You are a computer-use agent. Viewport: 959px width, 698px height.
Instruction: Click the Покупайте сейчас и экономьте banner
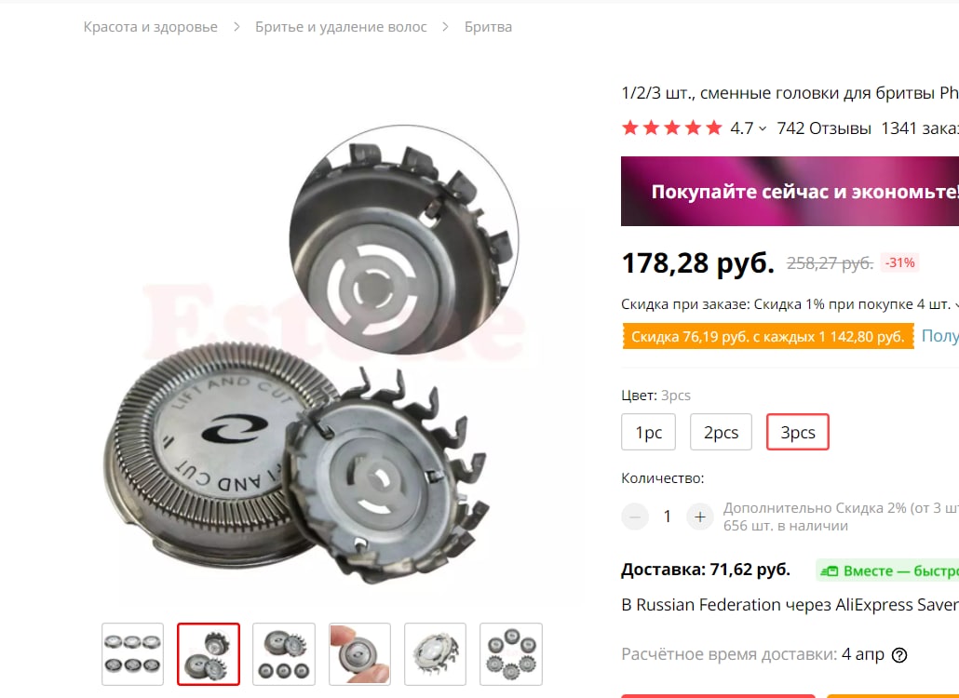coord(790,192)
